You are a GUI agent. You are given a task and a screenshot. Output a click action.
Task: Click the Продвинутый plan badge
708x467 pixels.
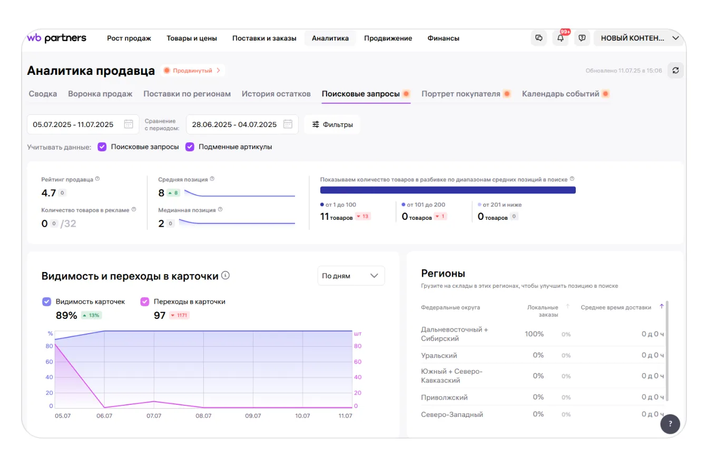pyautogui.click(x=193, y=70)
